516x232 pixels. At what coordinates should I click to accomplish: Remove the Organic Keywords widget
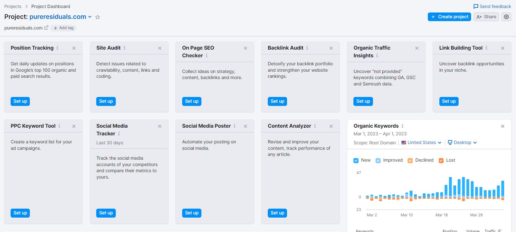tap(503, 126)
